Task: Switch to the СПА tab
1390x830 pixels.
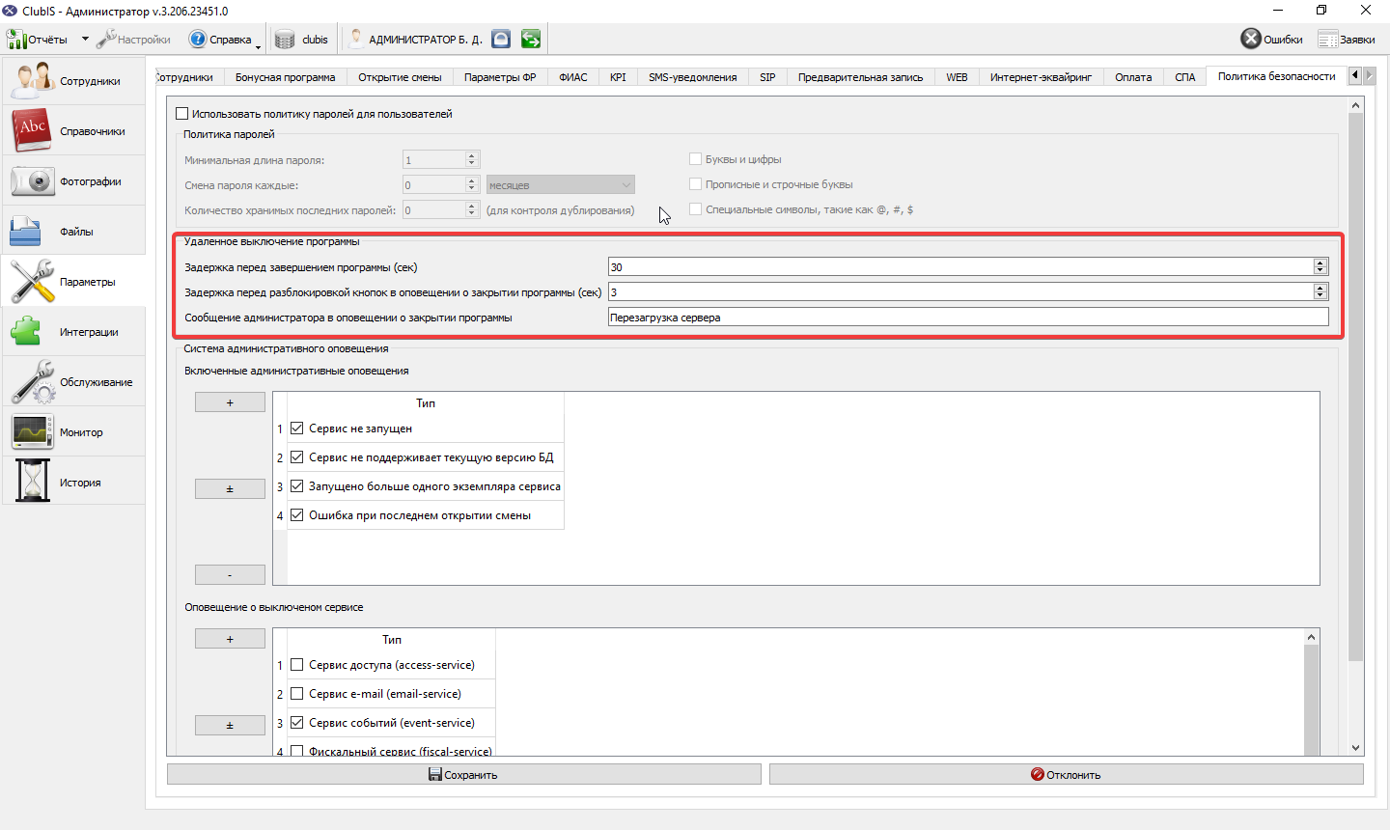Action: (1185, 77)
